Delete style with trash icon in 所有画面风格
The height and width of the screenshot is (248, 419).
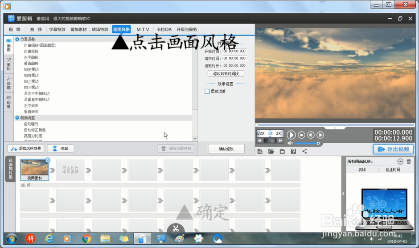(x=409, y=161)
